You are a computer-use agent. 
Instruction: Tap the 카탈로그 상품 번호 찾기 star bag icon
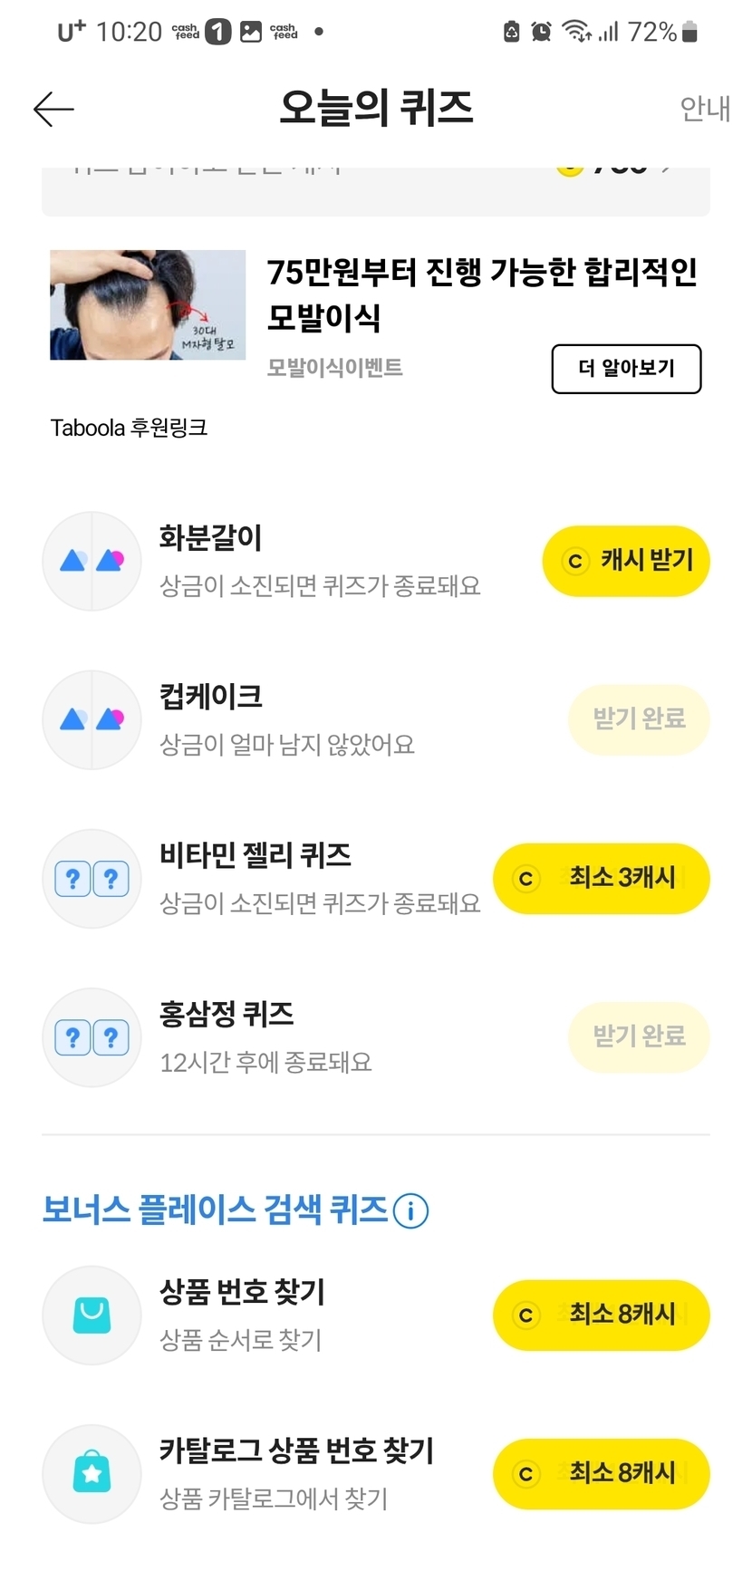coord(92,1473)
